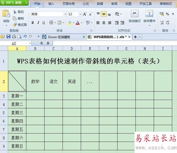
Task: Toggle italic formatting
Action: pos(38,23)
